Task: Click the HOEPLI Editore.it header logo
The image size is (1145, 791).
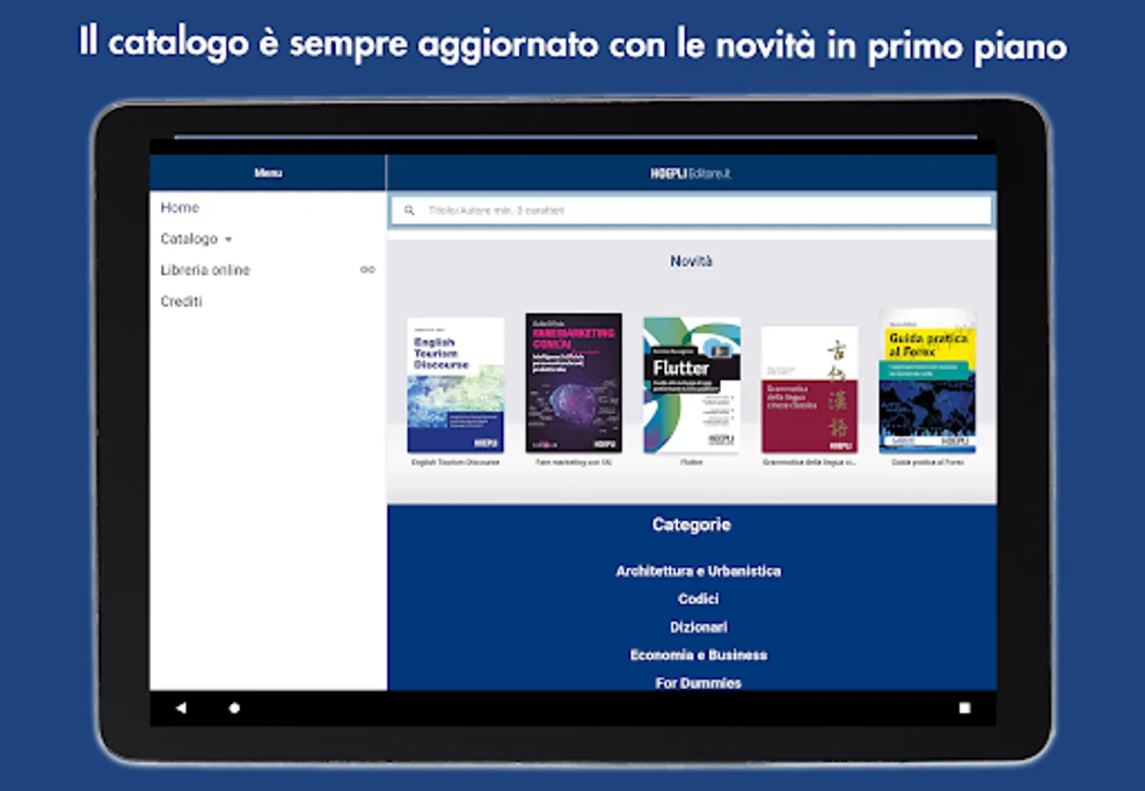Action: [x=691, y=174]
